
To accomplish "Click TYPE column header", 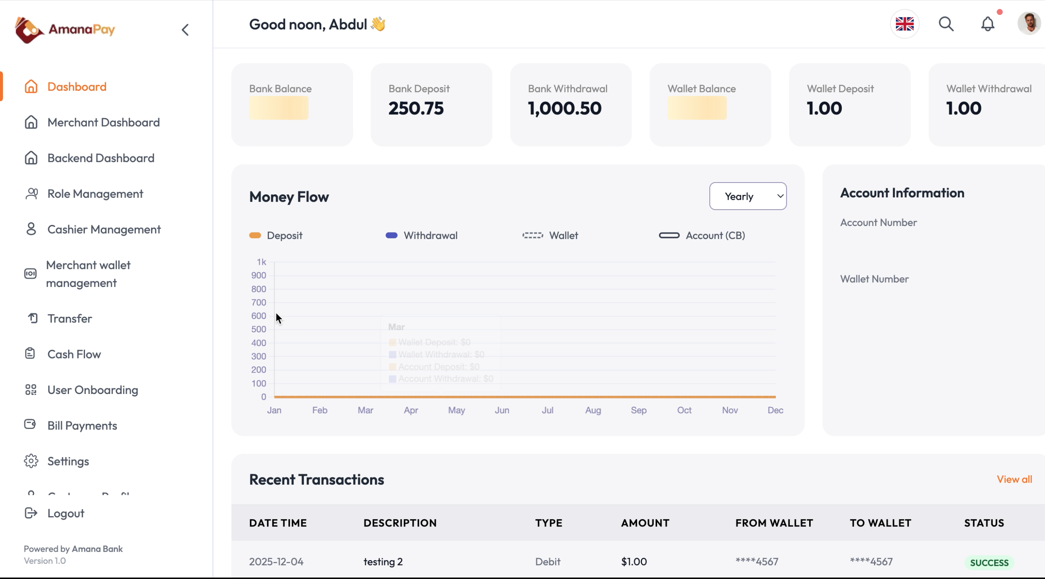I will [549, 523].
